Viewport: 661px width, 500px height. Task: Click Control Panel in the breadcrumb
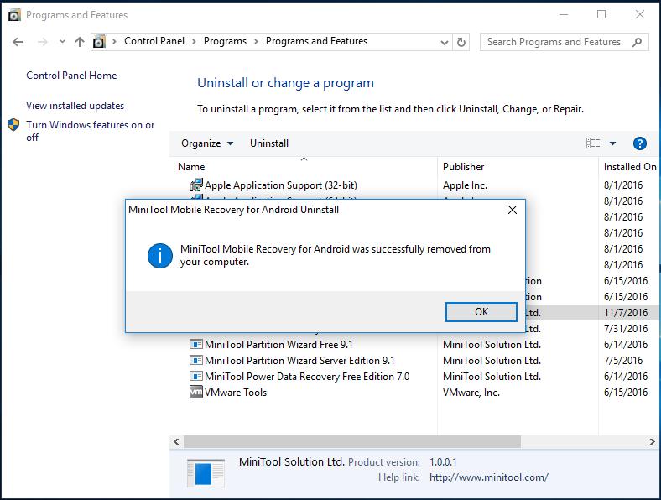pos(154,41)
